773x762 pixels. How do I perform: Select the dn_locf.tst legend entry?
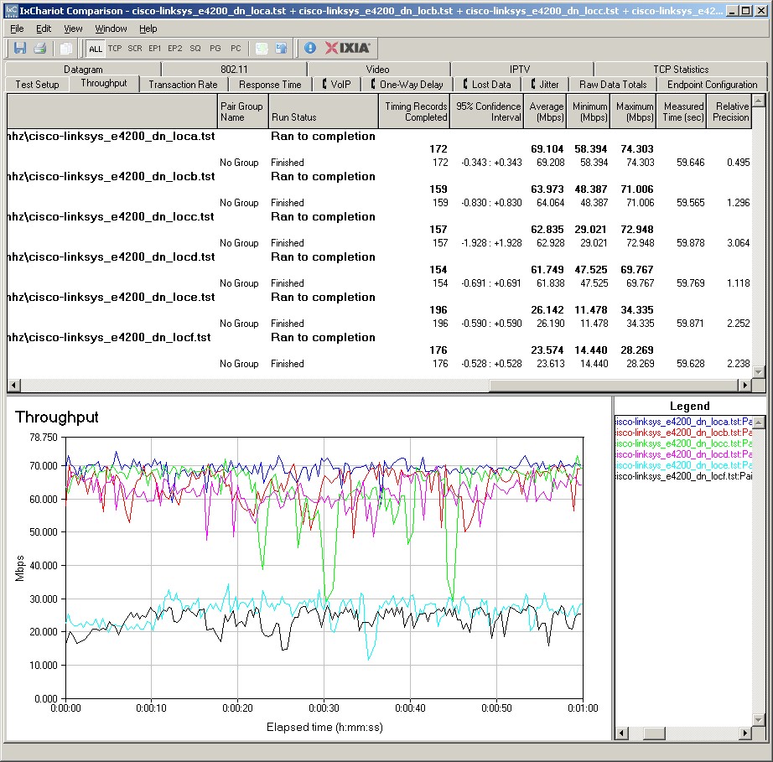pos(683,476)
